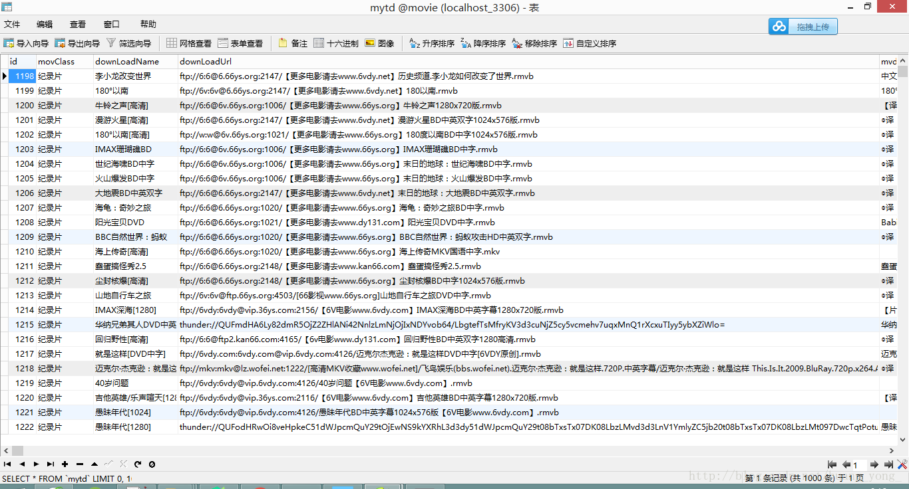Select the cell 李小龙改变世界
This screenshot has width=909, height=489.
click(x=136, y=76)
